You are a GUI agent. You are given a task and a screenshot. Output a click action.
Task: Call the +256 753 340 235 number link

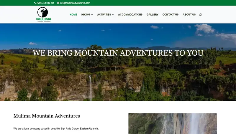[x=45, y=3]
